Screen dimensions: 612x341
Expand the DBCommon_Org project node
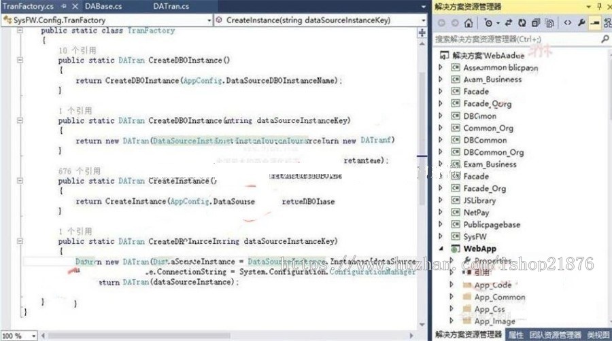[441, 152]
